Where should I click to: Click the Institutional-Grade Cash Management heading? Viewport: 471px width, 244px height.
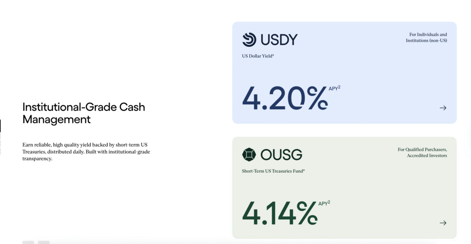coord(84,113)
